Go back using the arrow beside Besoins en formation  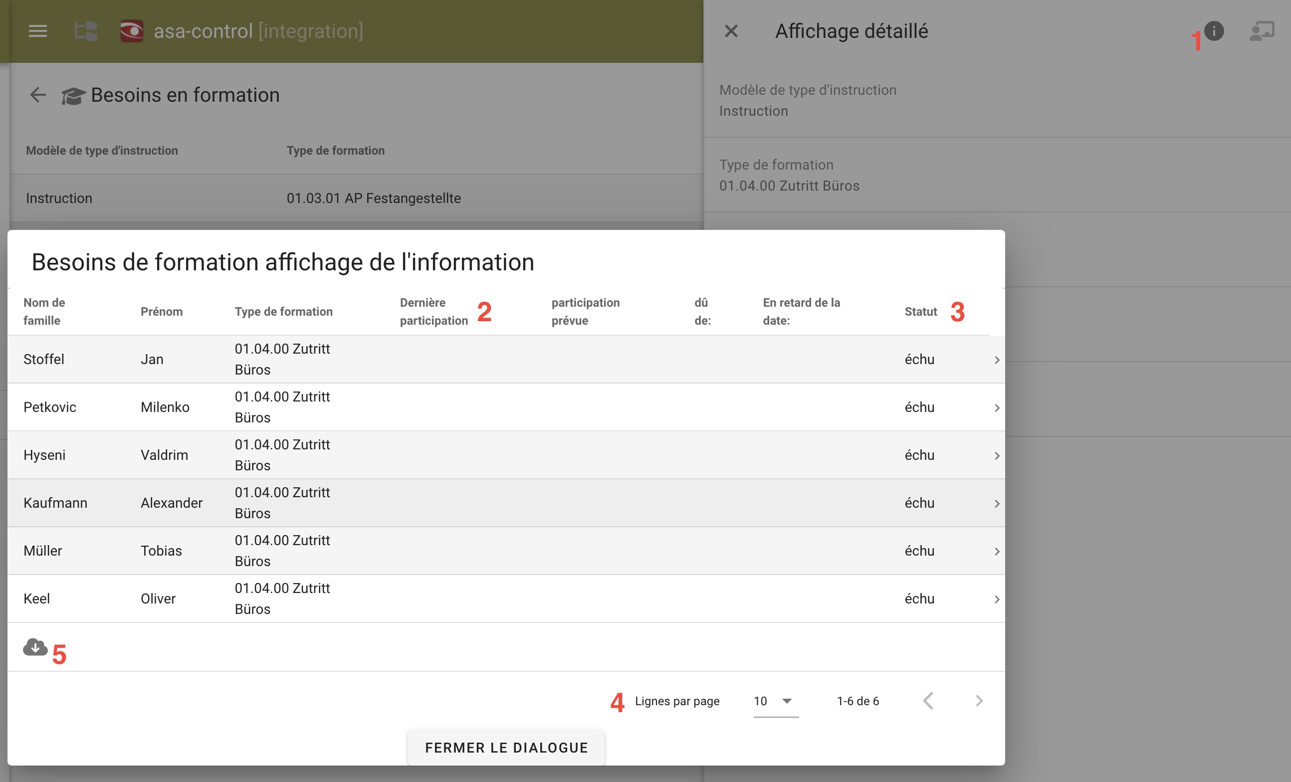[x=38, y=95]
